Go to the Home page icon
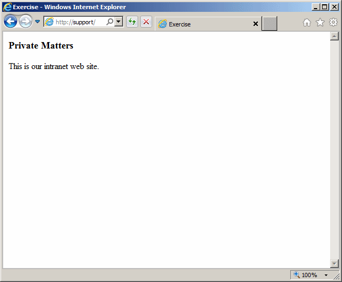 306,22
